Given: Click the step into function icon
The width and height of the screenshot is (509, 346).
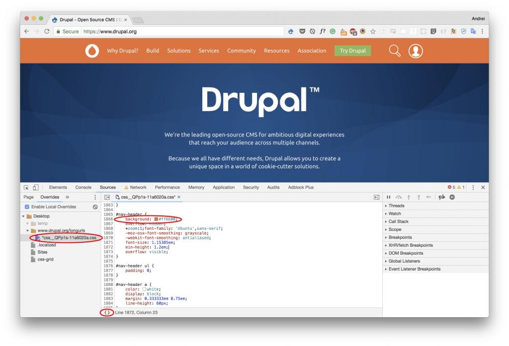Looking at the screenshot, I should pos(409,197).
